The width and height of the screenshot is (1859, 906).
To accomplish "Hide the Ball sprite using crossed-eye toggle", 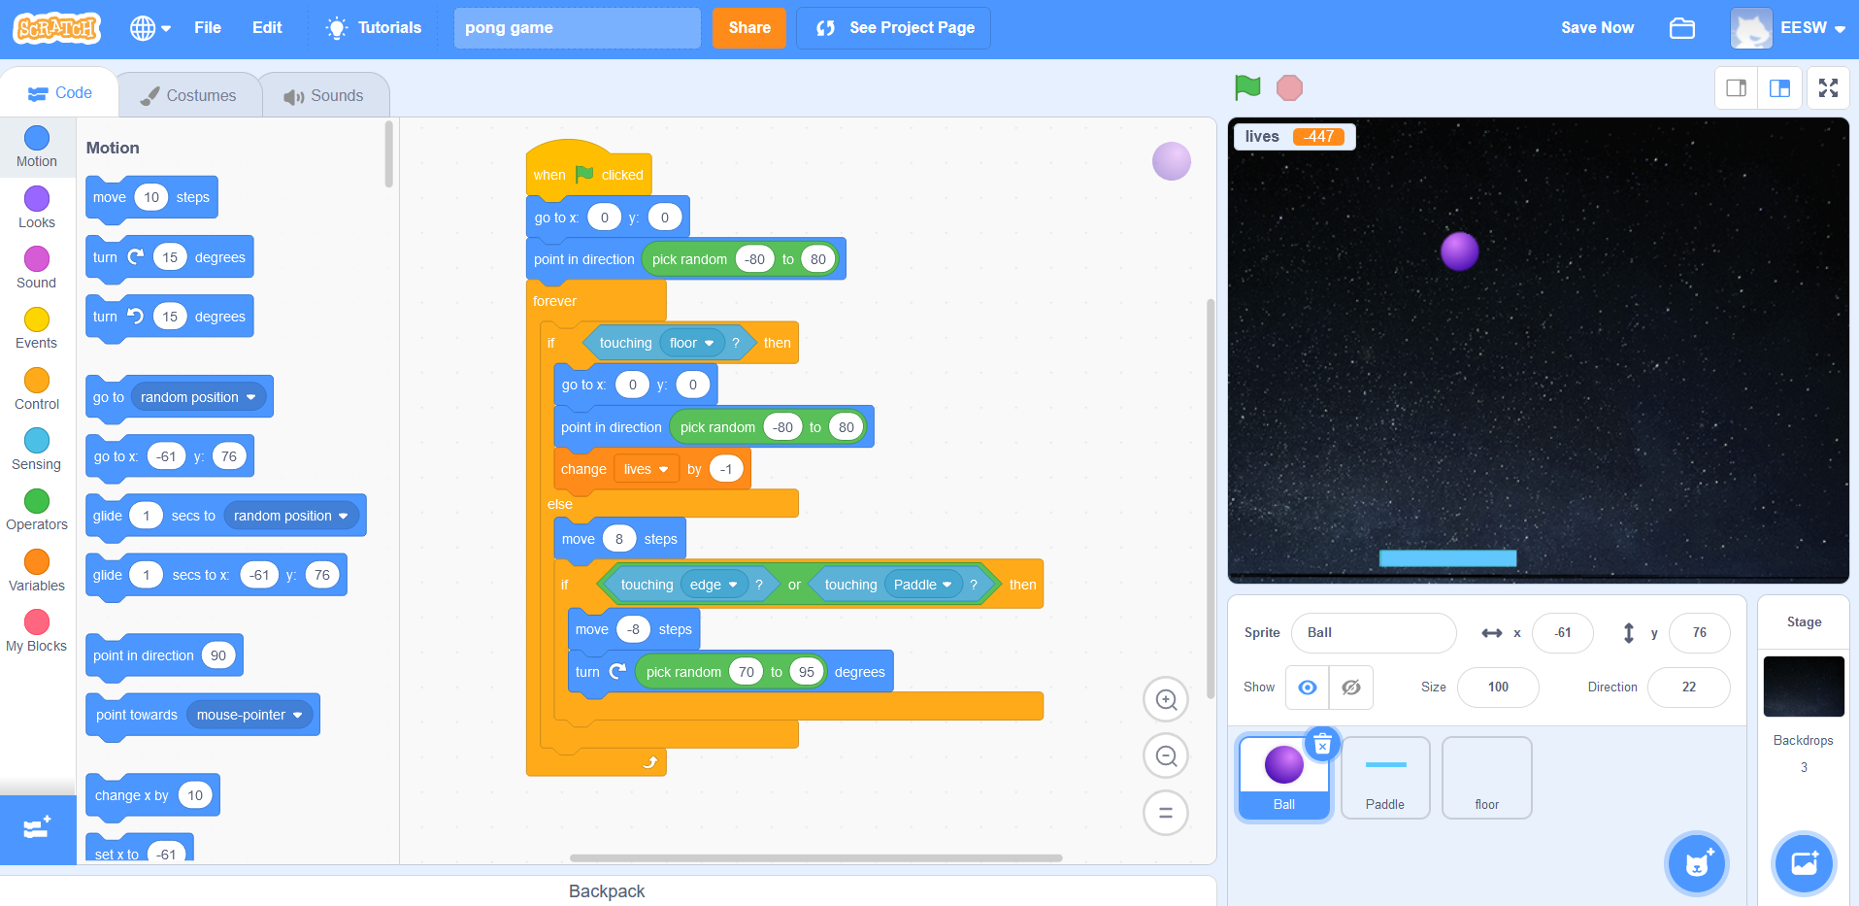I will (x=1350, y=687).
